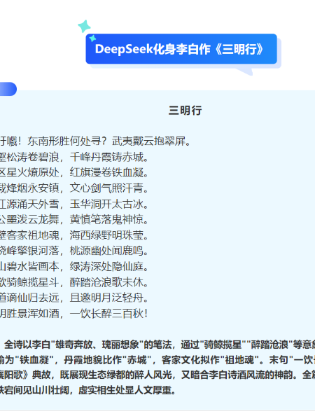Click the small sparkle on the banner corner
The height and width of the screenshot is (416, 315).
(x=92, y=39)
